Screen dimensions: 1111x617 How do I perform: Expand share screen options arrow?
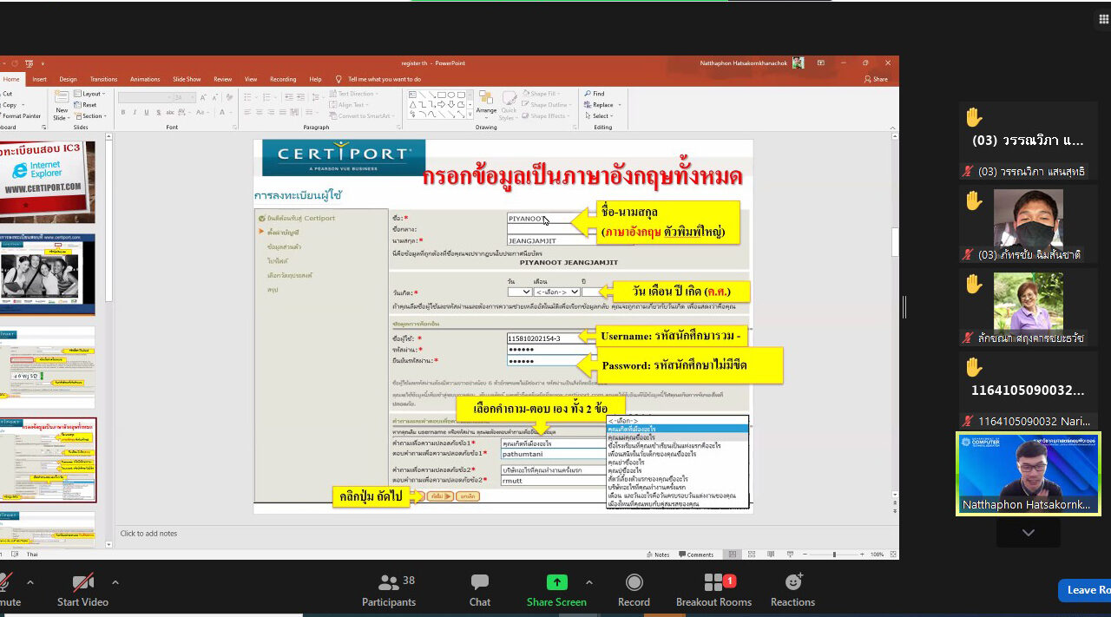coord(589,582)
